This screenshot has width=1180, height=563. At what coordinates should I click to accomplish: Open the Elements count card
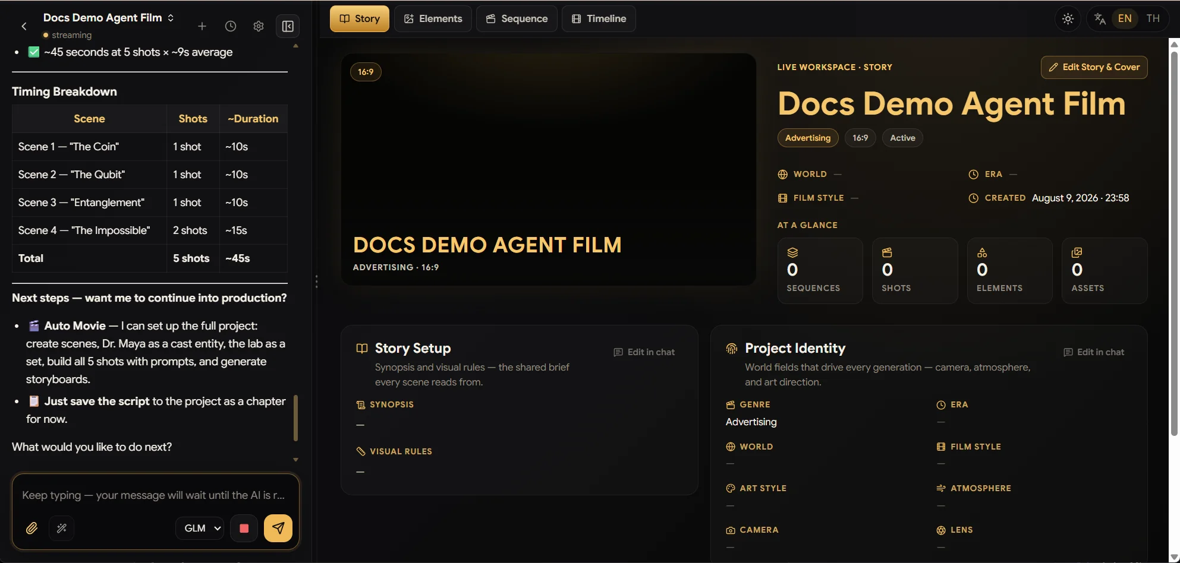coord(1009,271)
